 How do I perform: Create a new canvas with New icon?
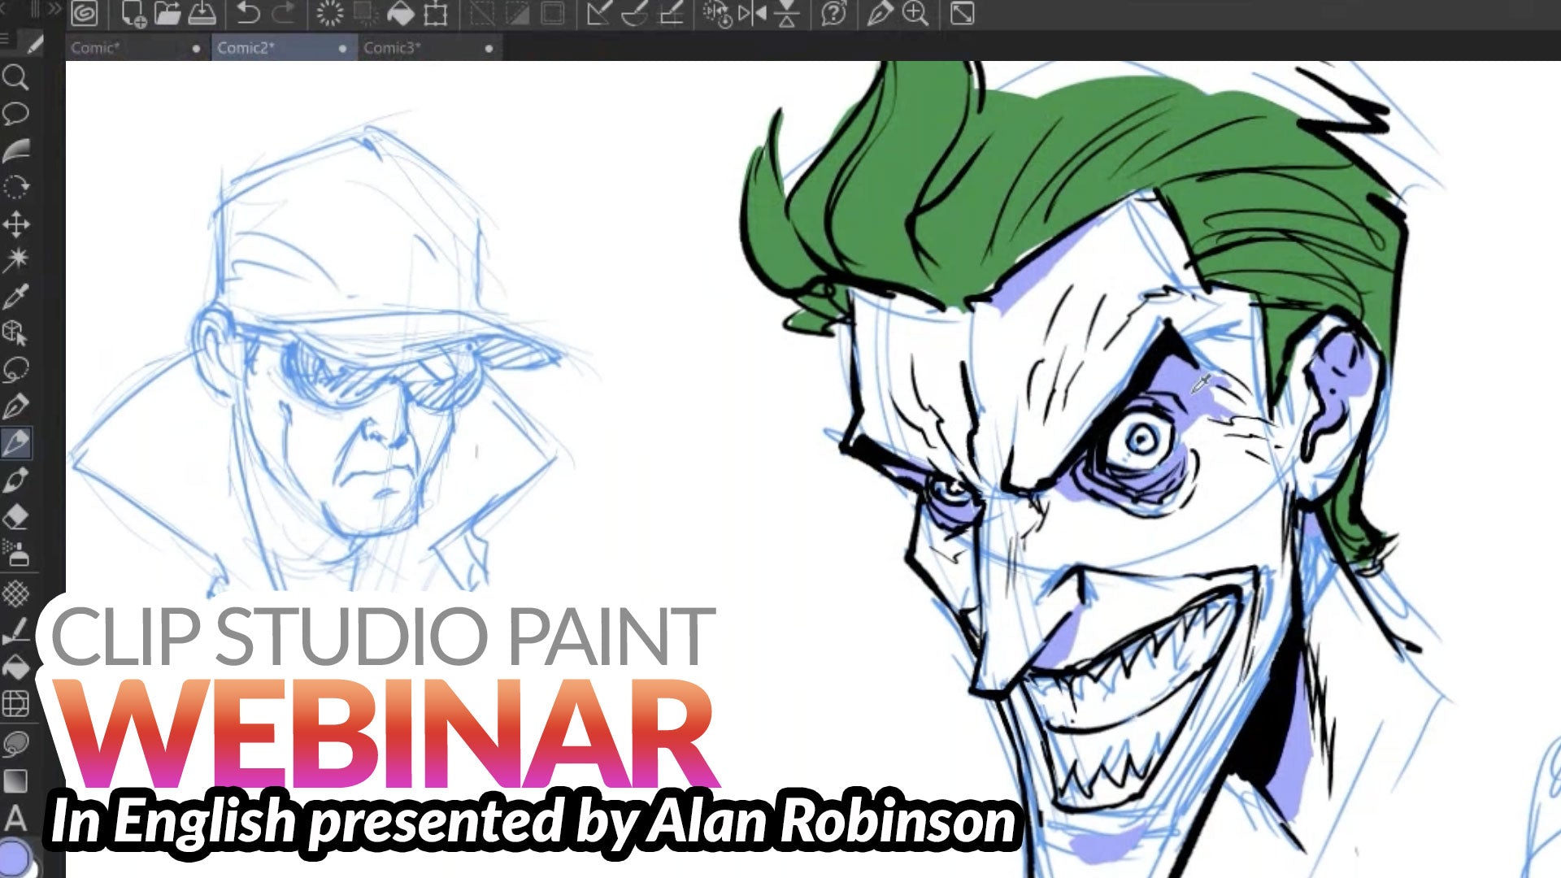tap(133, 13)
